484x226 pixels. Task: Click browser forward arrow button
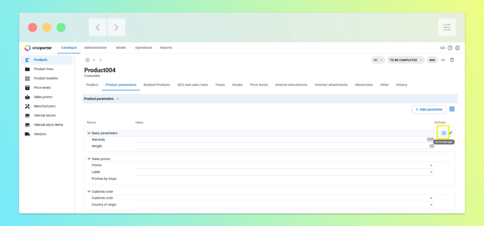116,27
